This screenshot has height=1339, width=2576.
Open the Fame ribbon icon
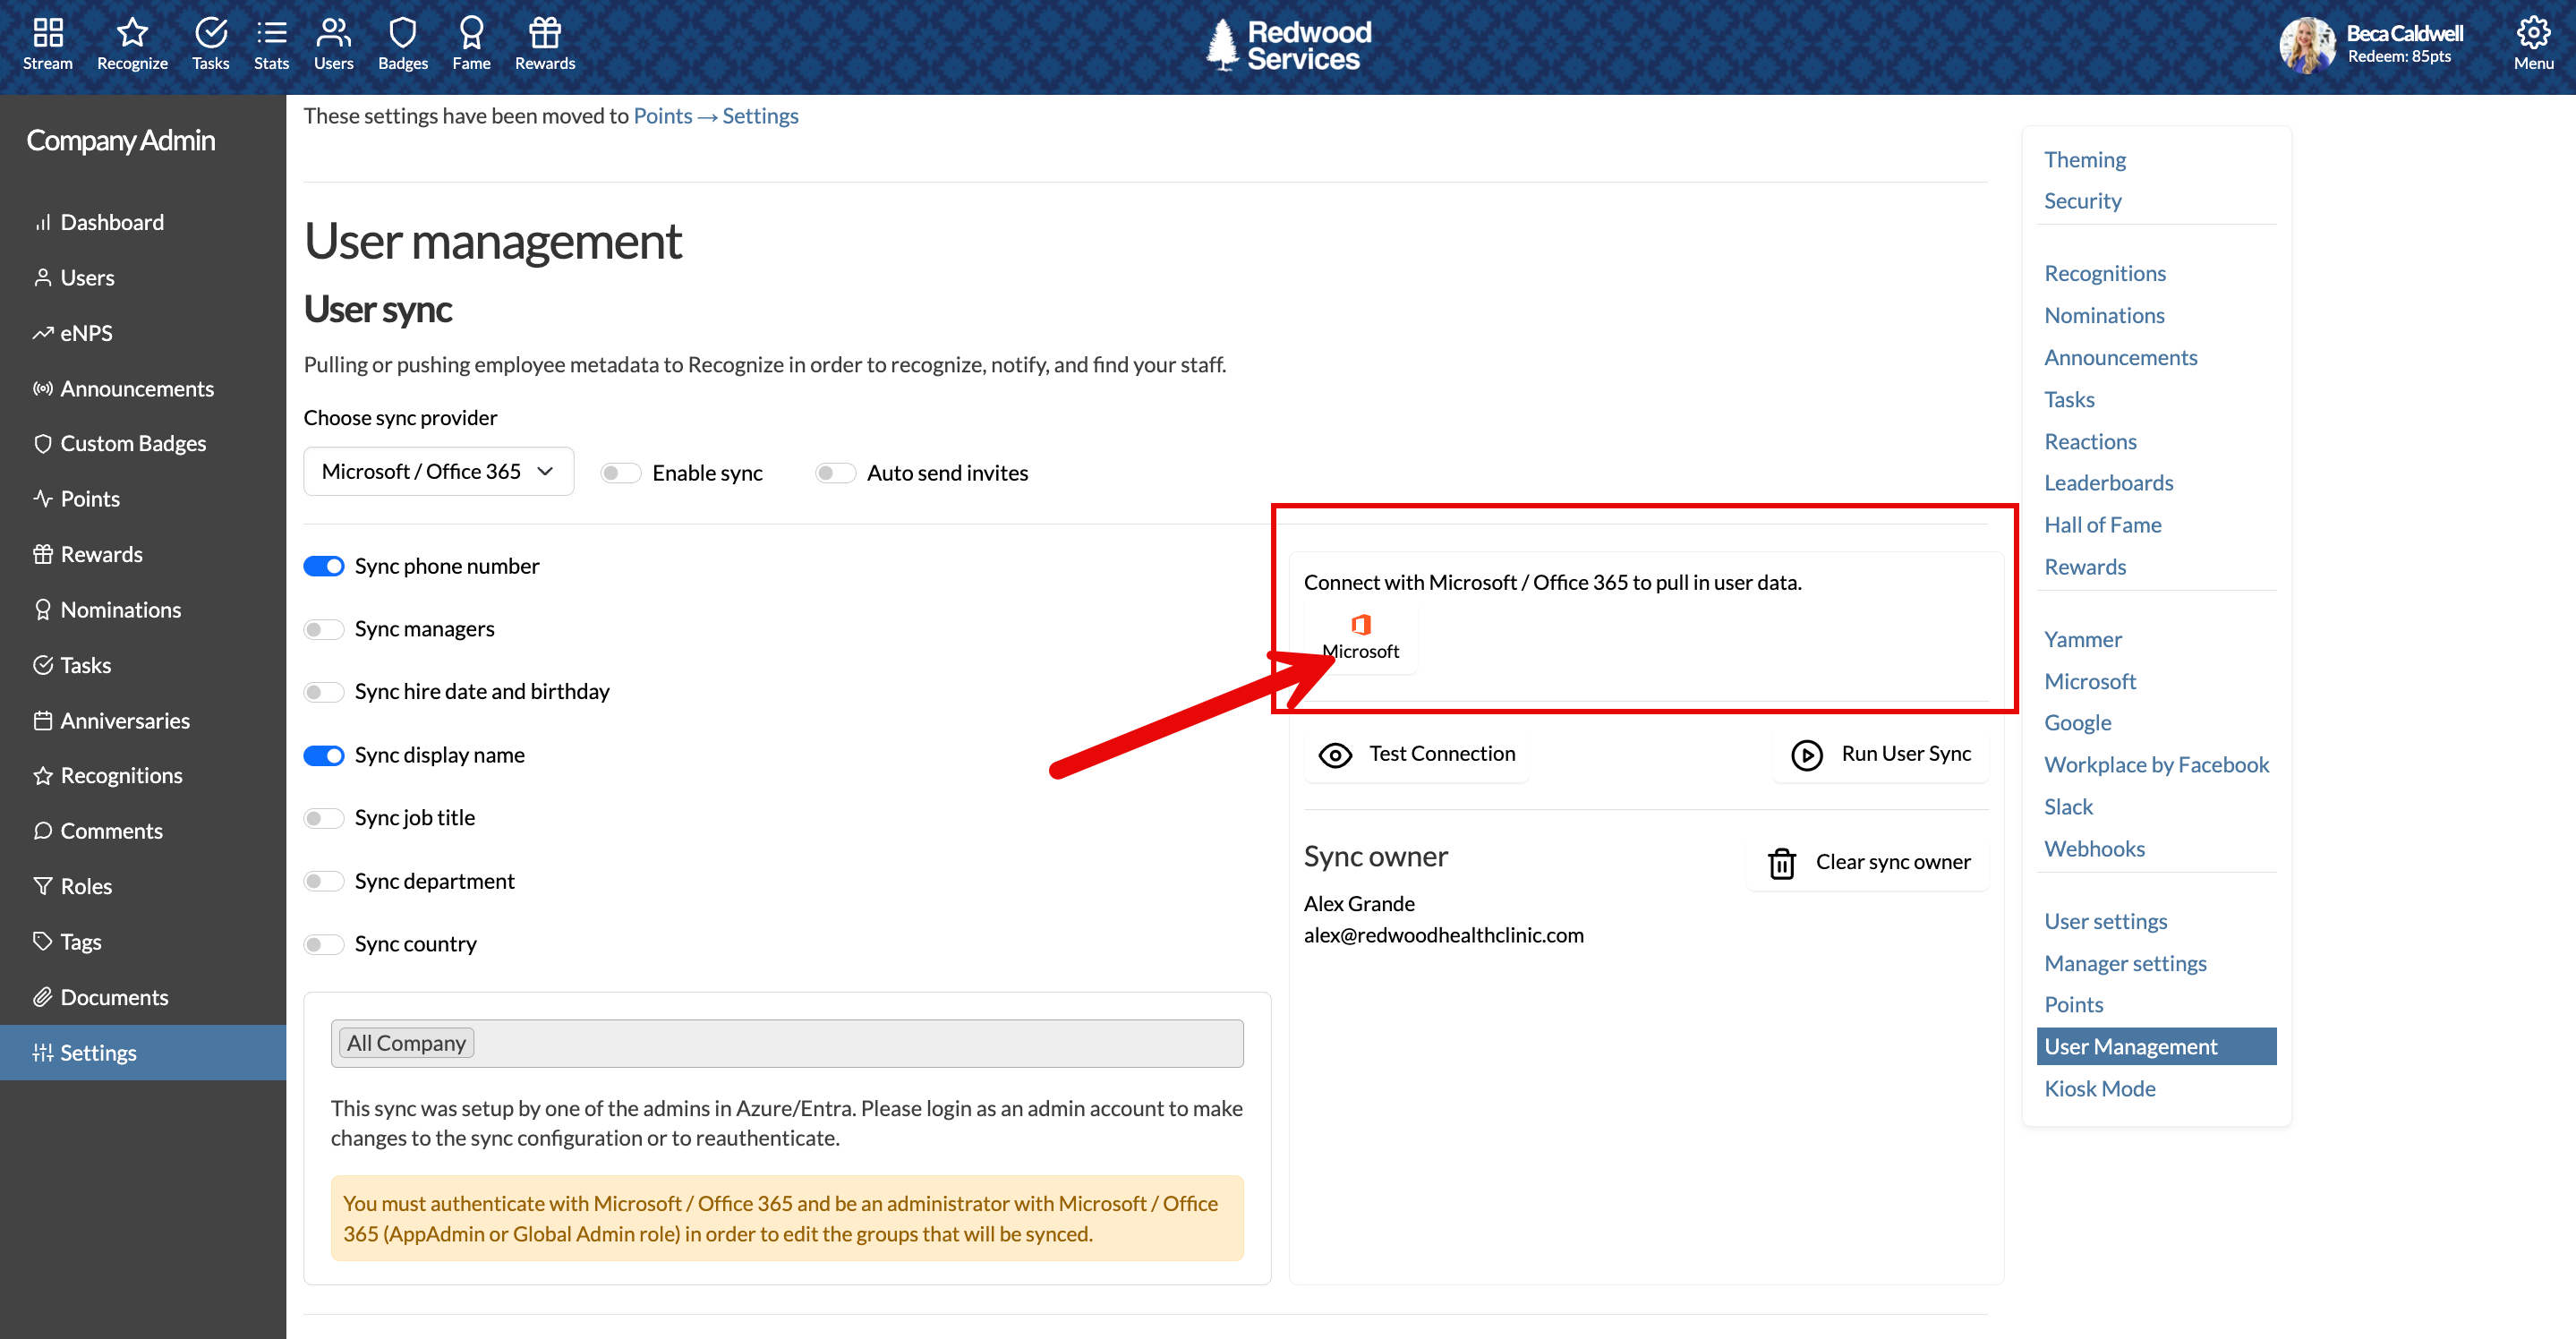(x=471, y=33)
